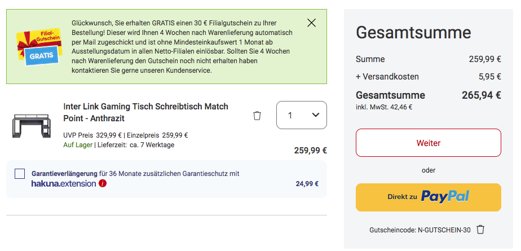Open the quantity dropdown showing 1

(x=301, y=115)
